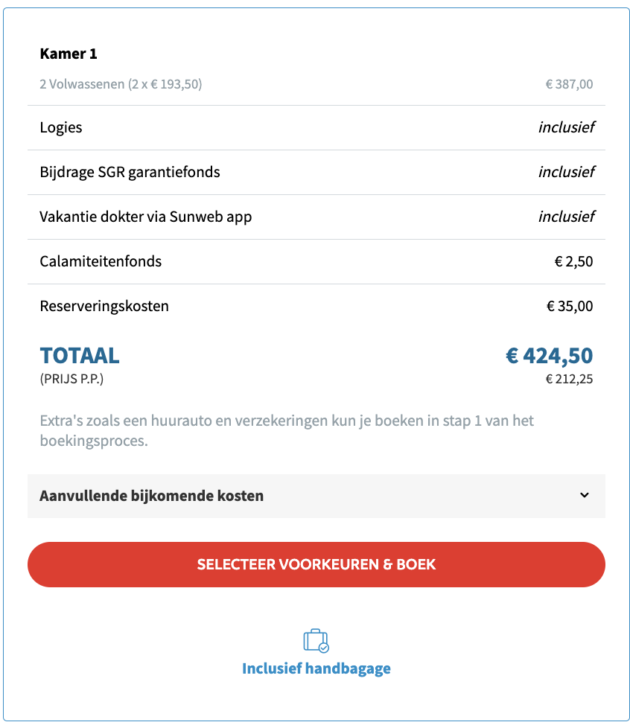The width and height of the screenshot is (630, 725).
Task: Open the Inclusief handbagage link
Action: point(316,668)
